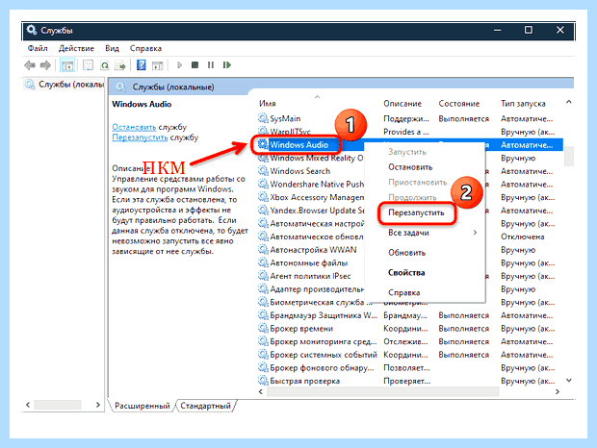This screenshot has height=448, width=597.
Task: Click the Stop service square icon
Action: (x=195, y=65)
